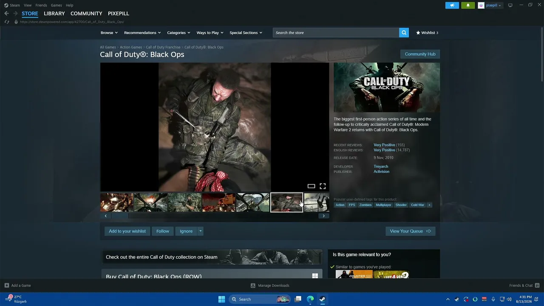Click the Search the store input field
Image resolution: width=544 pixels, height=306 pixels.
[336, 33]
